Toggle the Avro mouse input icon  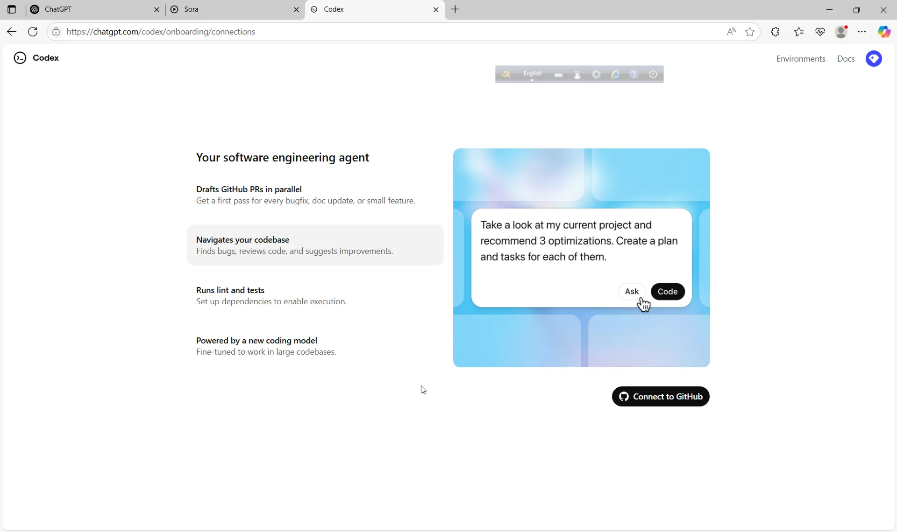[577, 75]
